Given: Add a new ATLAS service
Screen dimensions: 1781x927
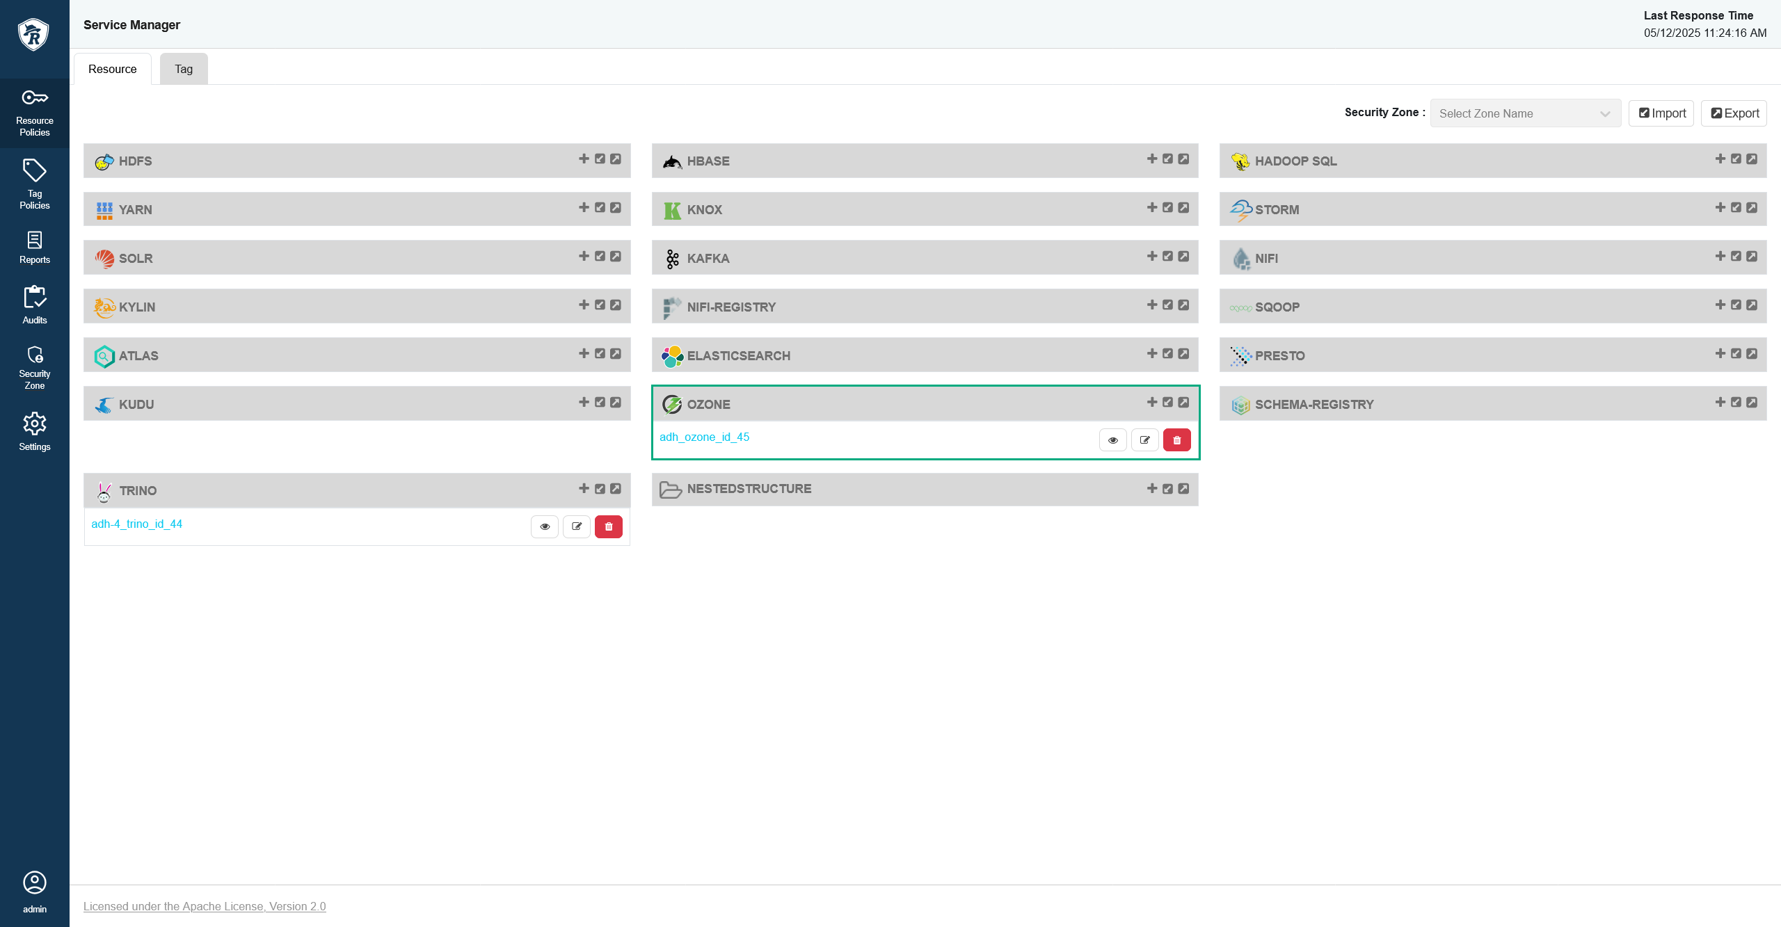Looking at the screenshot, I should click(584, 354).
